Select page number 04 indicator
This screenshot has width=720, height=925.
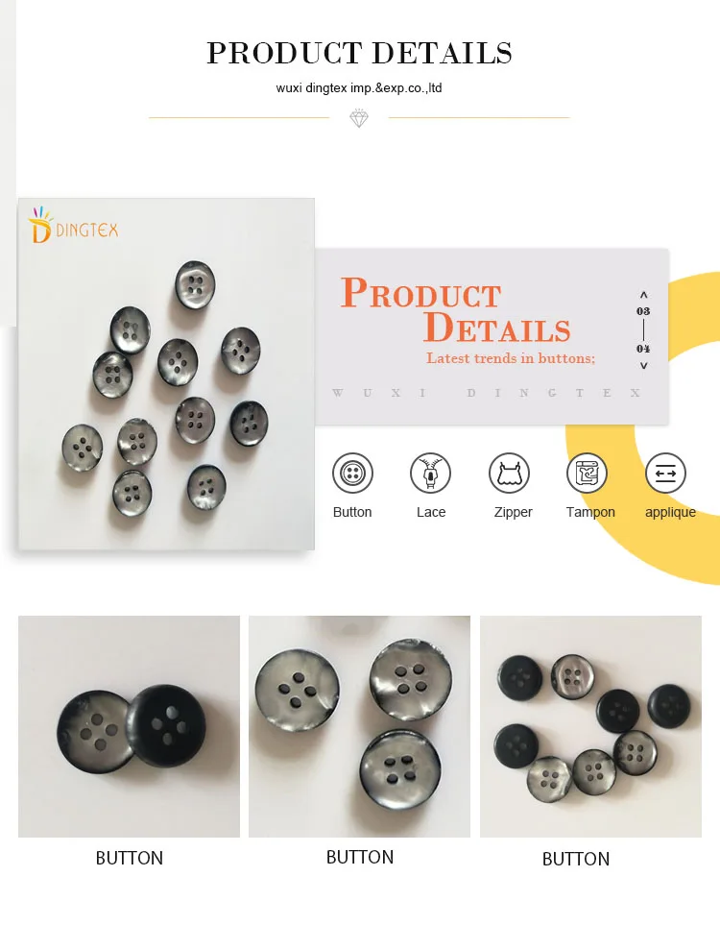tap(643, 349)
